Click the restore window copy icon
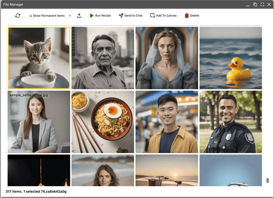Viewport: 274px width, 198px height. (x=255, y=4)
